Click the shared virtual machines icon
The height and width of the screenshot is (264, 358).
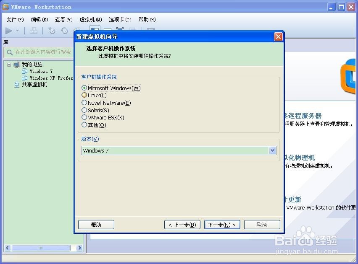tap(17, 85)
